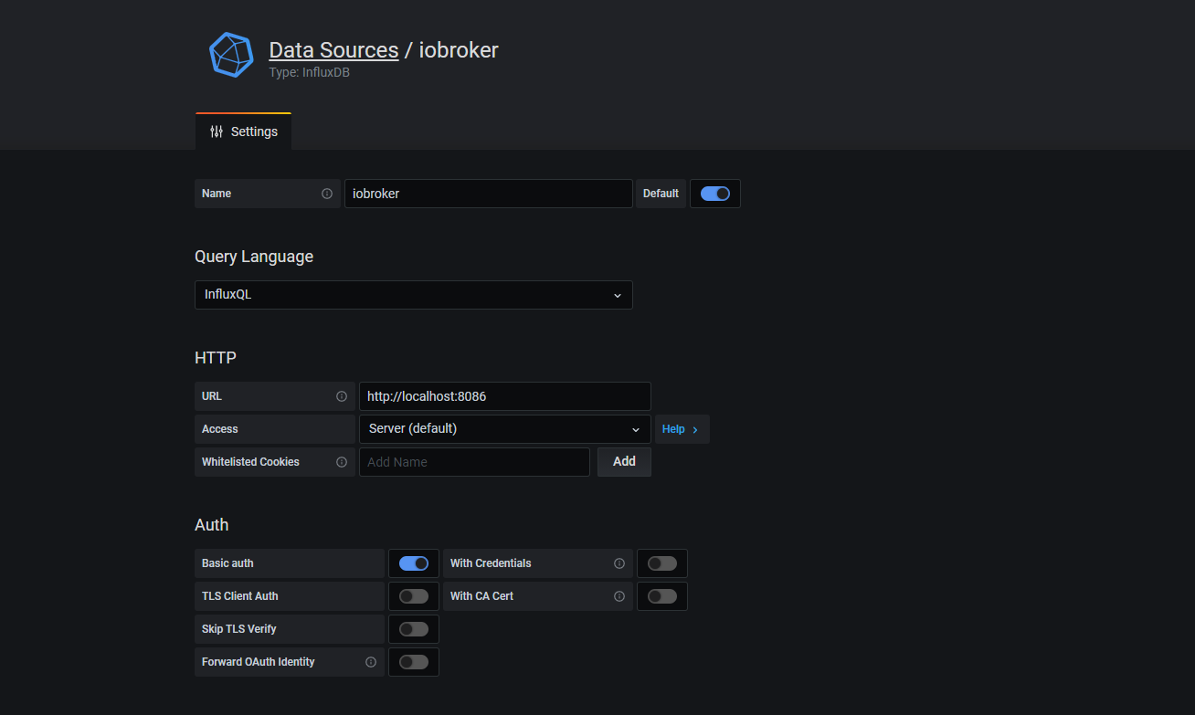
Task: Open the Access Server (default) dropdown
Action: (505, 429)
